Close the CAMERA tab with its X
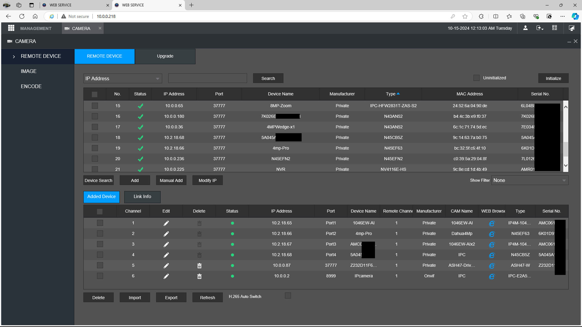 (x=100, y=28)
